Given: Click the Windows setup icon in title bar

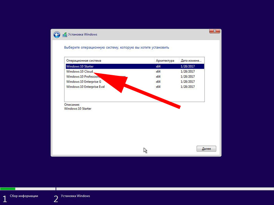Looking at the screenshot, I should coord(64,34).
